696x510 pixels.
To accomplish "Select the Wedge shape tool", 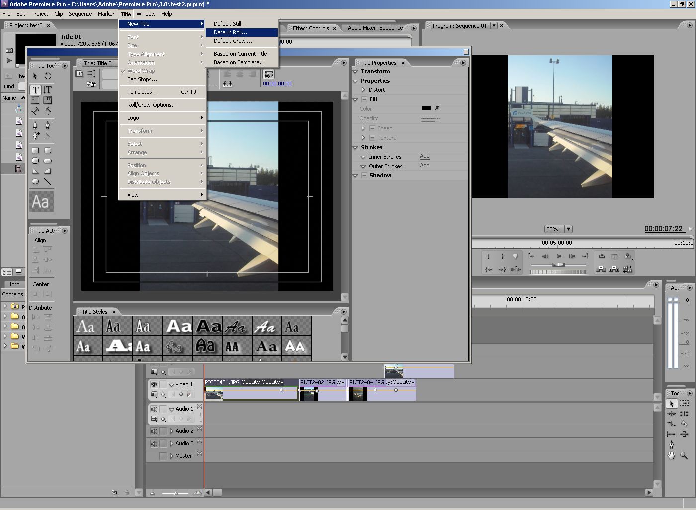I will pos(35,171).
